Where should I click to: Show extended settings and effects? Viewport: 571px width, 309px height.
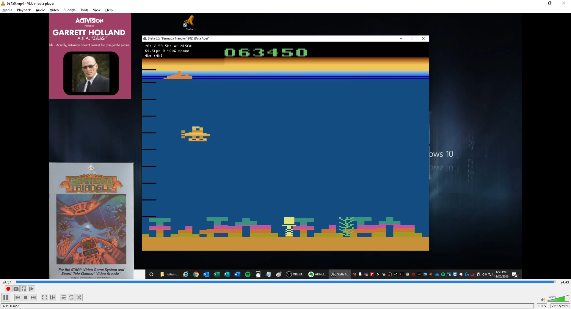pos(52,297)
